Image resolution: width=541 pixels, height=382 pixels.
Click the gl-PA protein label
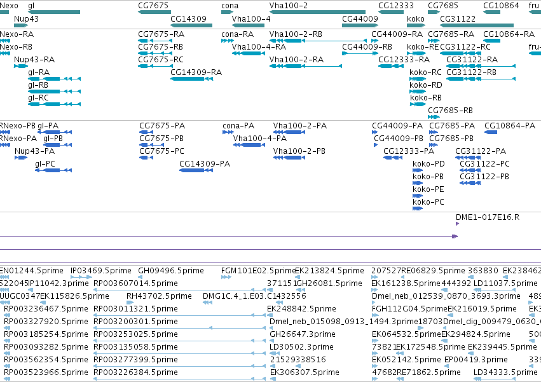(x=48, y=126)
